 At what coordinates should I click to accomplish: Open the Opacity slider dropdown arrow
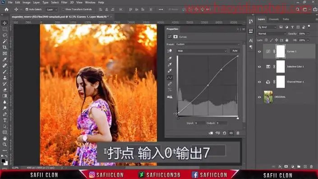click(x=308, y=34)
